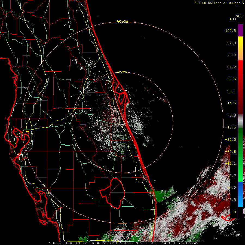Click the VEL legend heading
Viewport: 245px width, 245px height.
tap(239, 16)
